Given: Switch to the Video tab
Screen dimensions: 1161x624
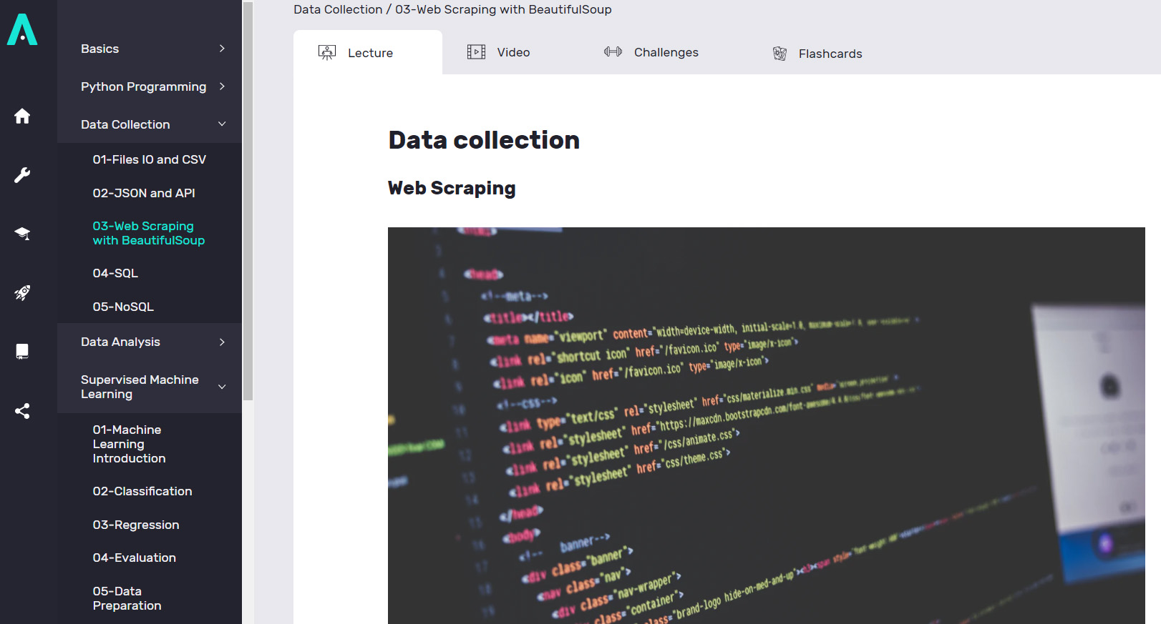Looking at the screenshot, I should pyautogui.click(x=499, y=52).
